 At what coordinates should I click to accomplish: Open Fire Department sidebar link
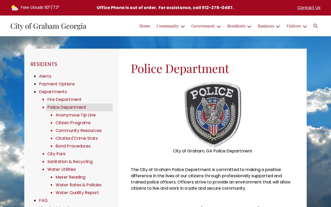64,99
